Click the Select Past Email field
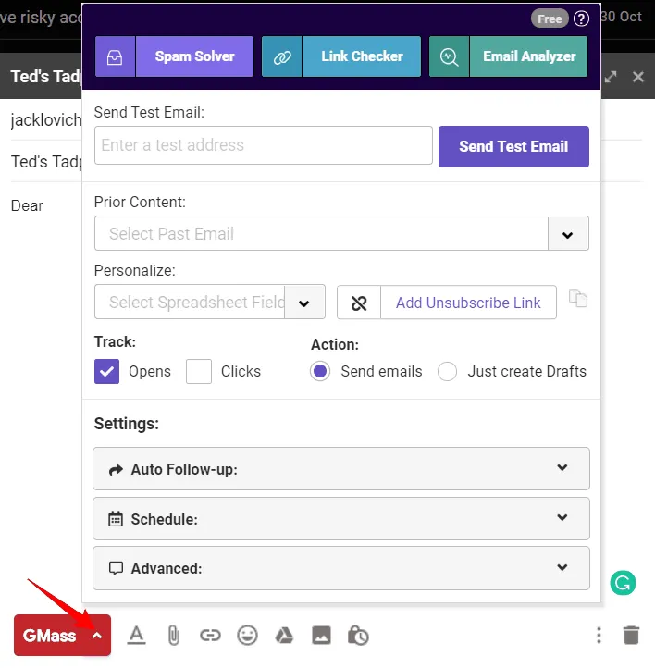The image size is (655, 668). pyautogui.click(x=321, y=234)
